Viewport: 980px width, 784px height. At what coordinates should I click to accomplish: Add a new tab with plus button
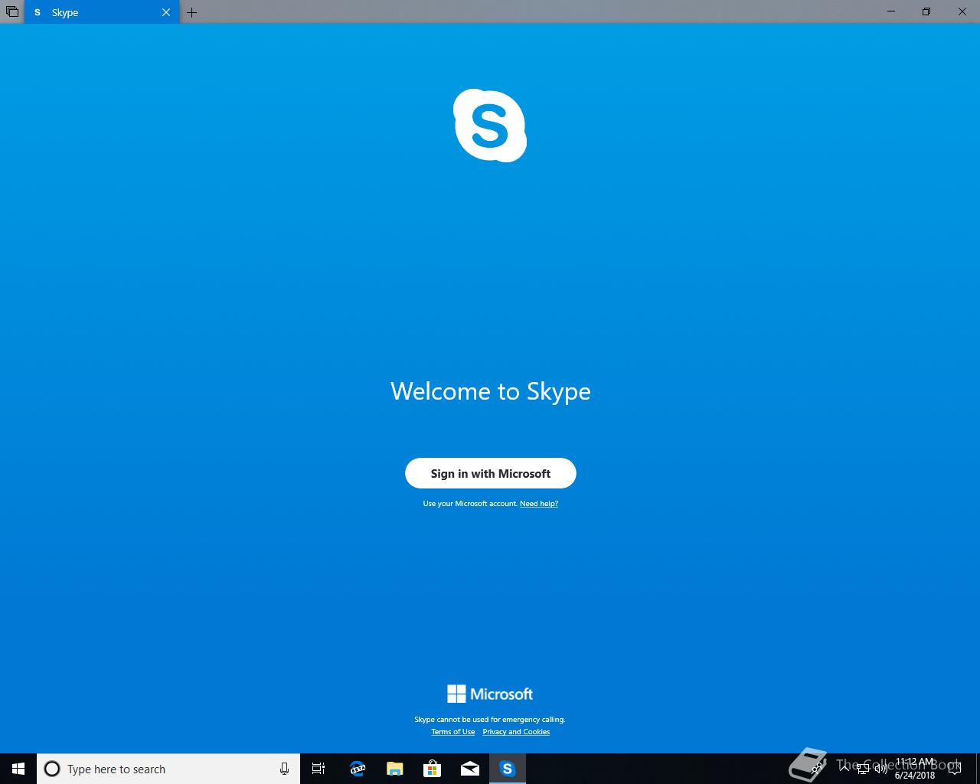pos(191,12)
